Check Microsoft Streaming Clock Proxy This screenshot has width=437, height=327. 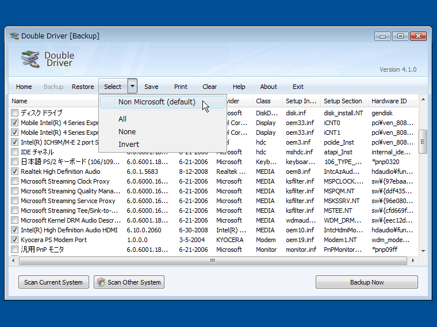click(x=14, y=181)
